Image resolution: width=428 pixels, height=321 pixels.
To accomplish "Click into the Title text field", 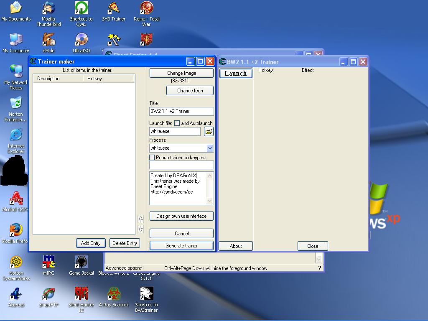I will coord(181,111).
